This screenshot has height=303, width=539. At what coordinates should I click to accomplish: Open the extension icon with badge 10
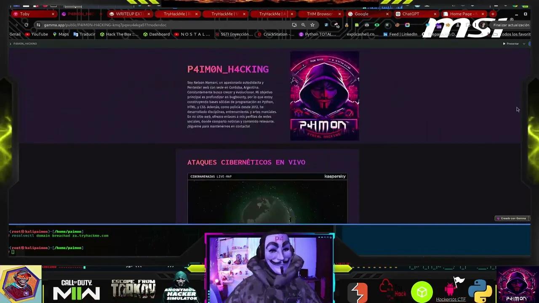pyautogui.click(x=336, y=25)
